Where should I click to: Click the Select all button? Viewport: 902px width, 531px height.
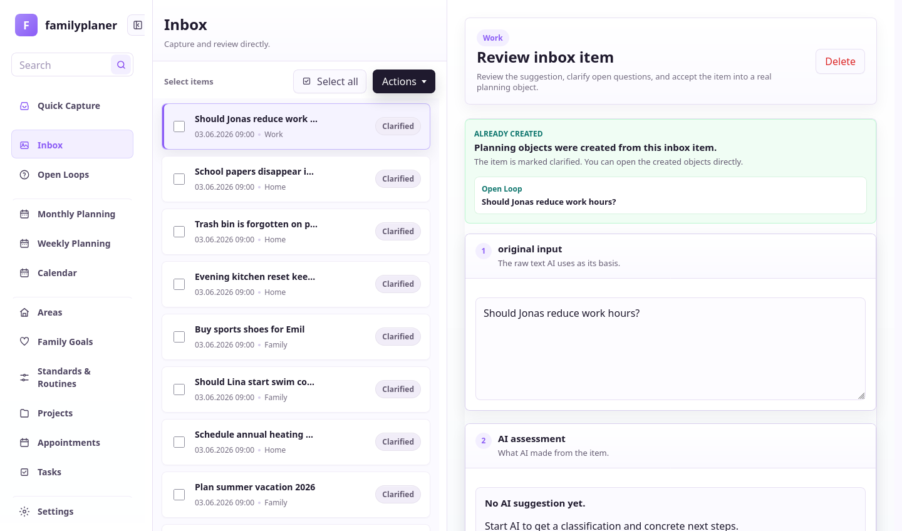click(329, 81)
